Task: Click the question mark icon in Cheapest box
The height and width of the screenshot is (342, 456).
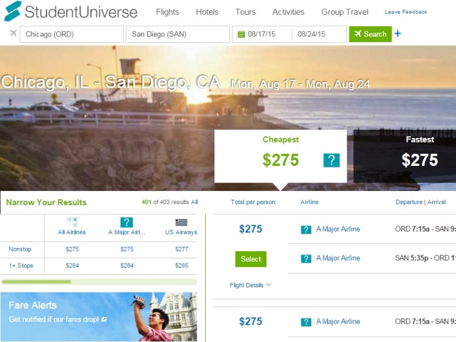Action: tap(332, 160)
